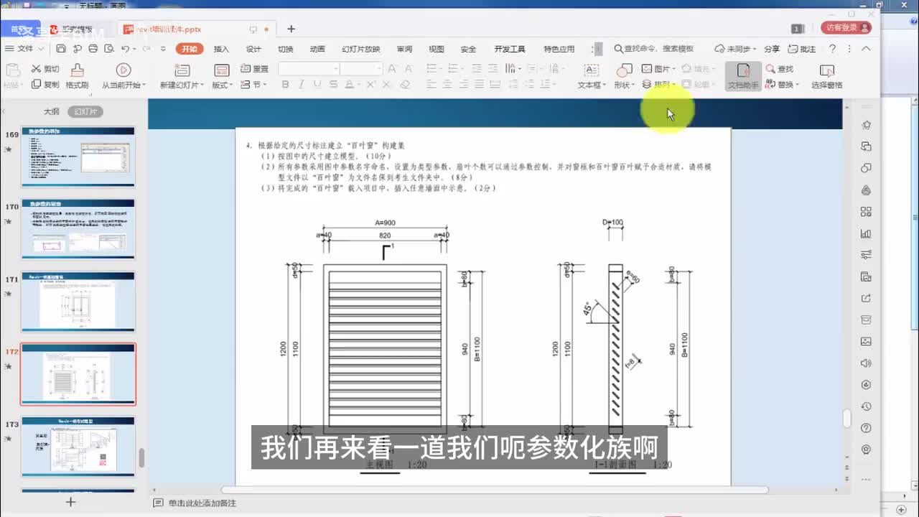Viewport: 919px width, 517px height.
Task: Click the Redo arrow icon
Action: 145,49
